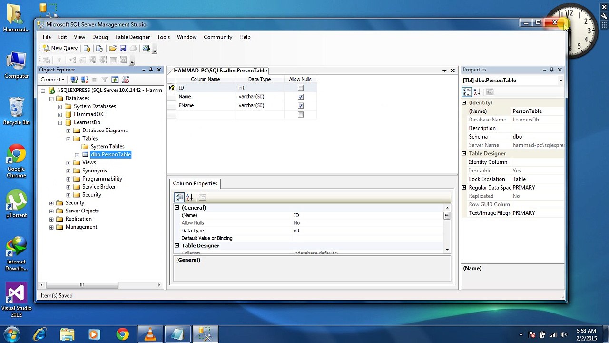The image size is (609, 343).
Task: Toggle Allow Nulls checkbox for FName column
Action: pos(300,105)
